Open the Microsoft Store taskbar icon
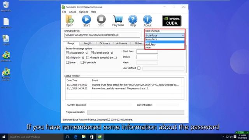The height and width of the screenshot is (140, 249). pos(92,136)
